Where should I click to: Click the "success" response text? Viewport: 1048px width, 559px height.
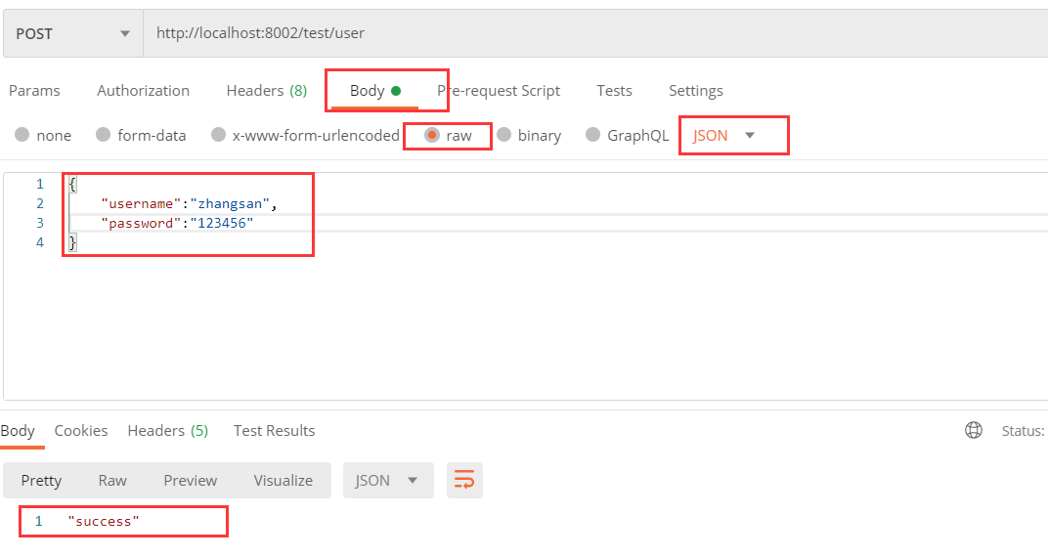(104, 522)
